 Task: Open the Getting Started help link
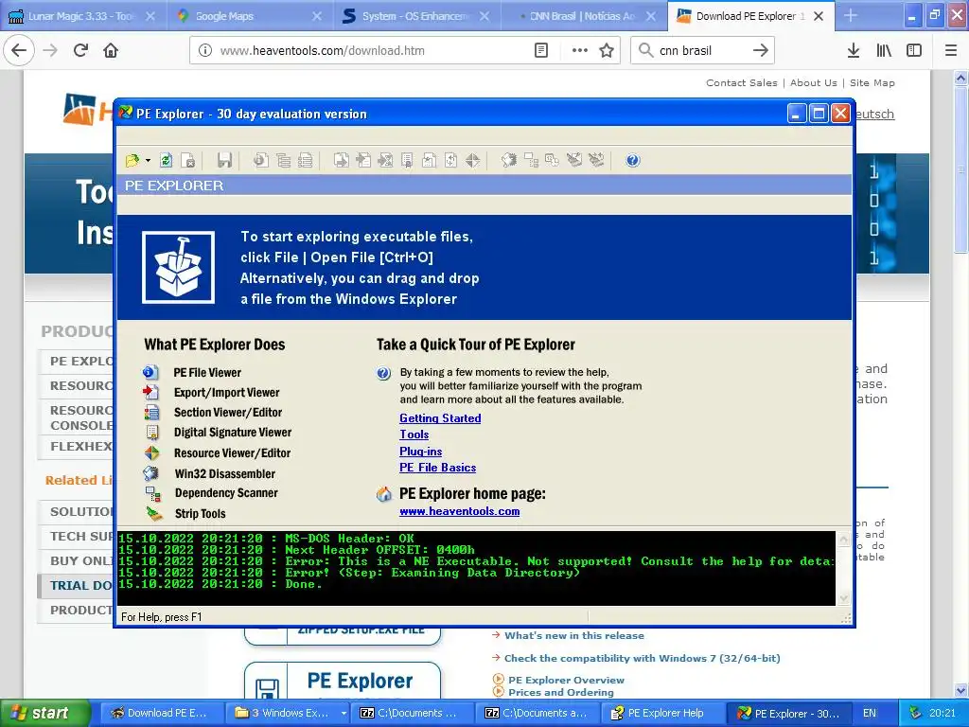(440, 417)
